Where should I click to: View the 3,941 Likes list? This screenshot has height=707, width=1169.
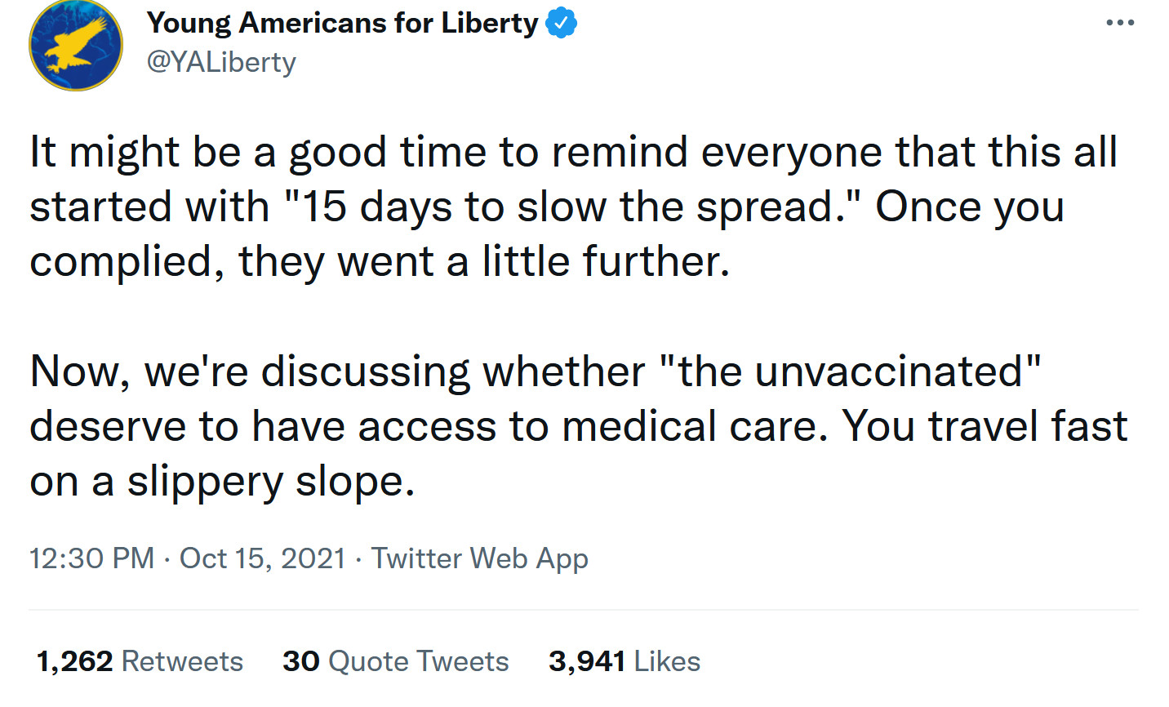[624, 661]
